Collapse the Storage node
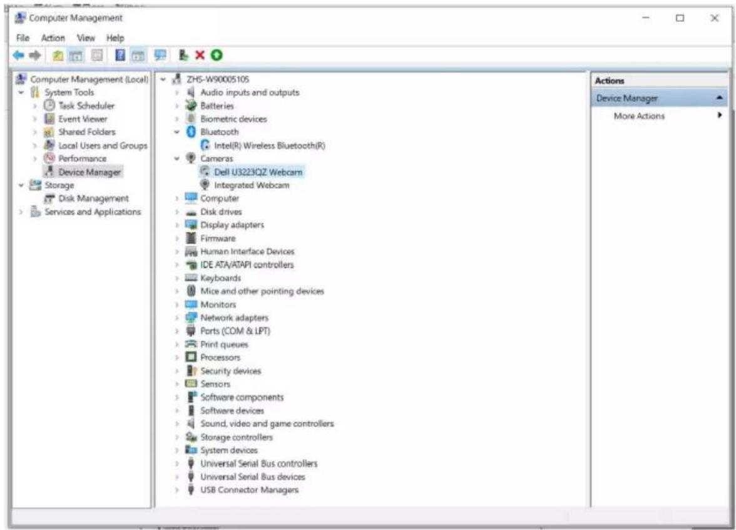736x530 pixels. click(21, 185)
